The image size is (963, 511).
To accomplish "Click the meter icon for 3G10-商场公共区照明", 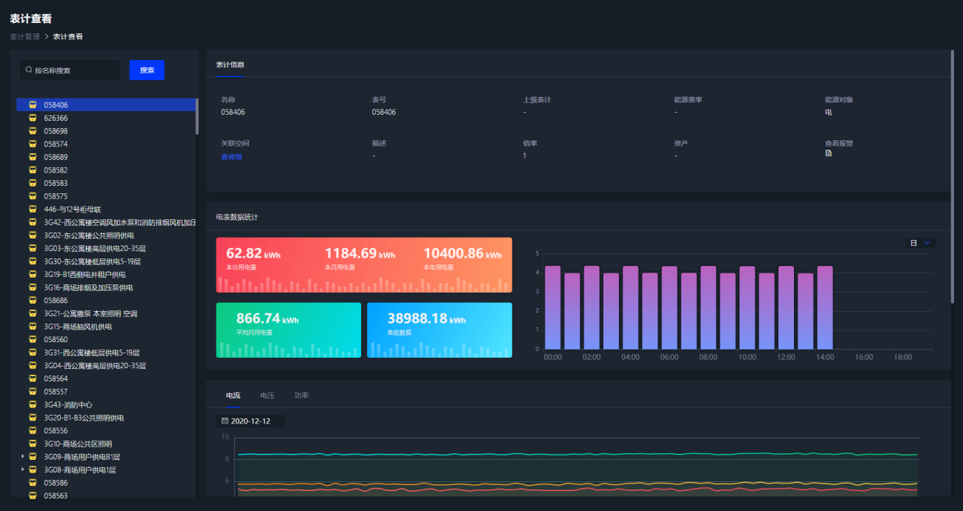I will tap(33, 444).
